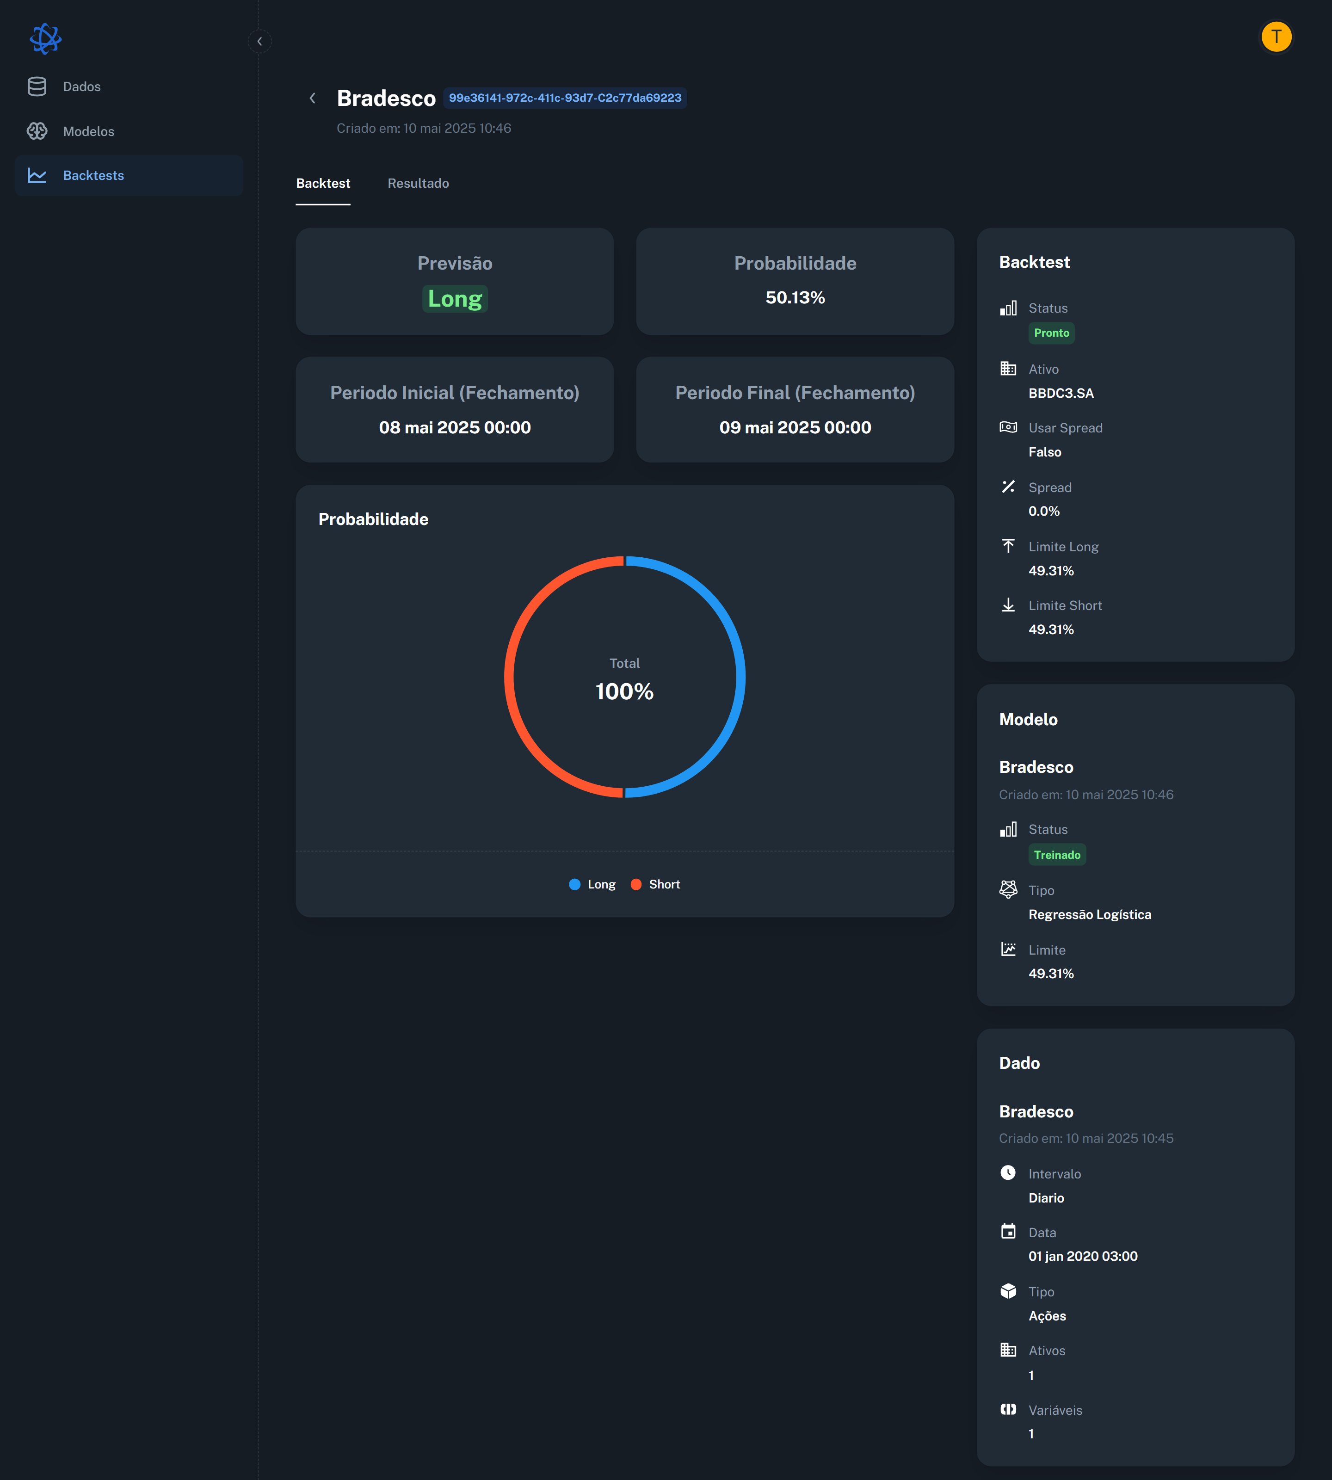Click the Dado Tipo cube icon
The width and height of the screenshot is (1332, 1480).
[1008, 1290]
